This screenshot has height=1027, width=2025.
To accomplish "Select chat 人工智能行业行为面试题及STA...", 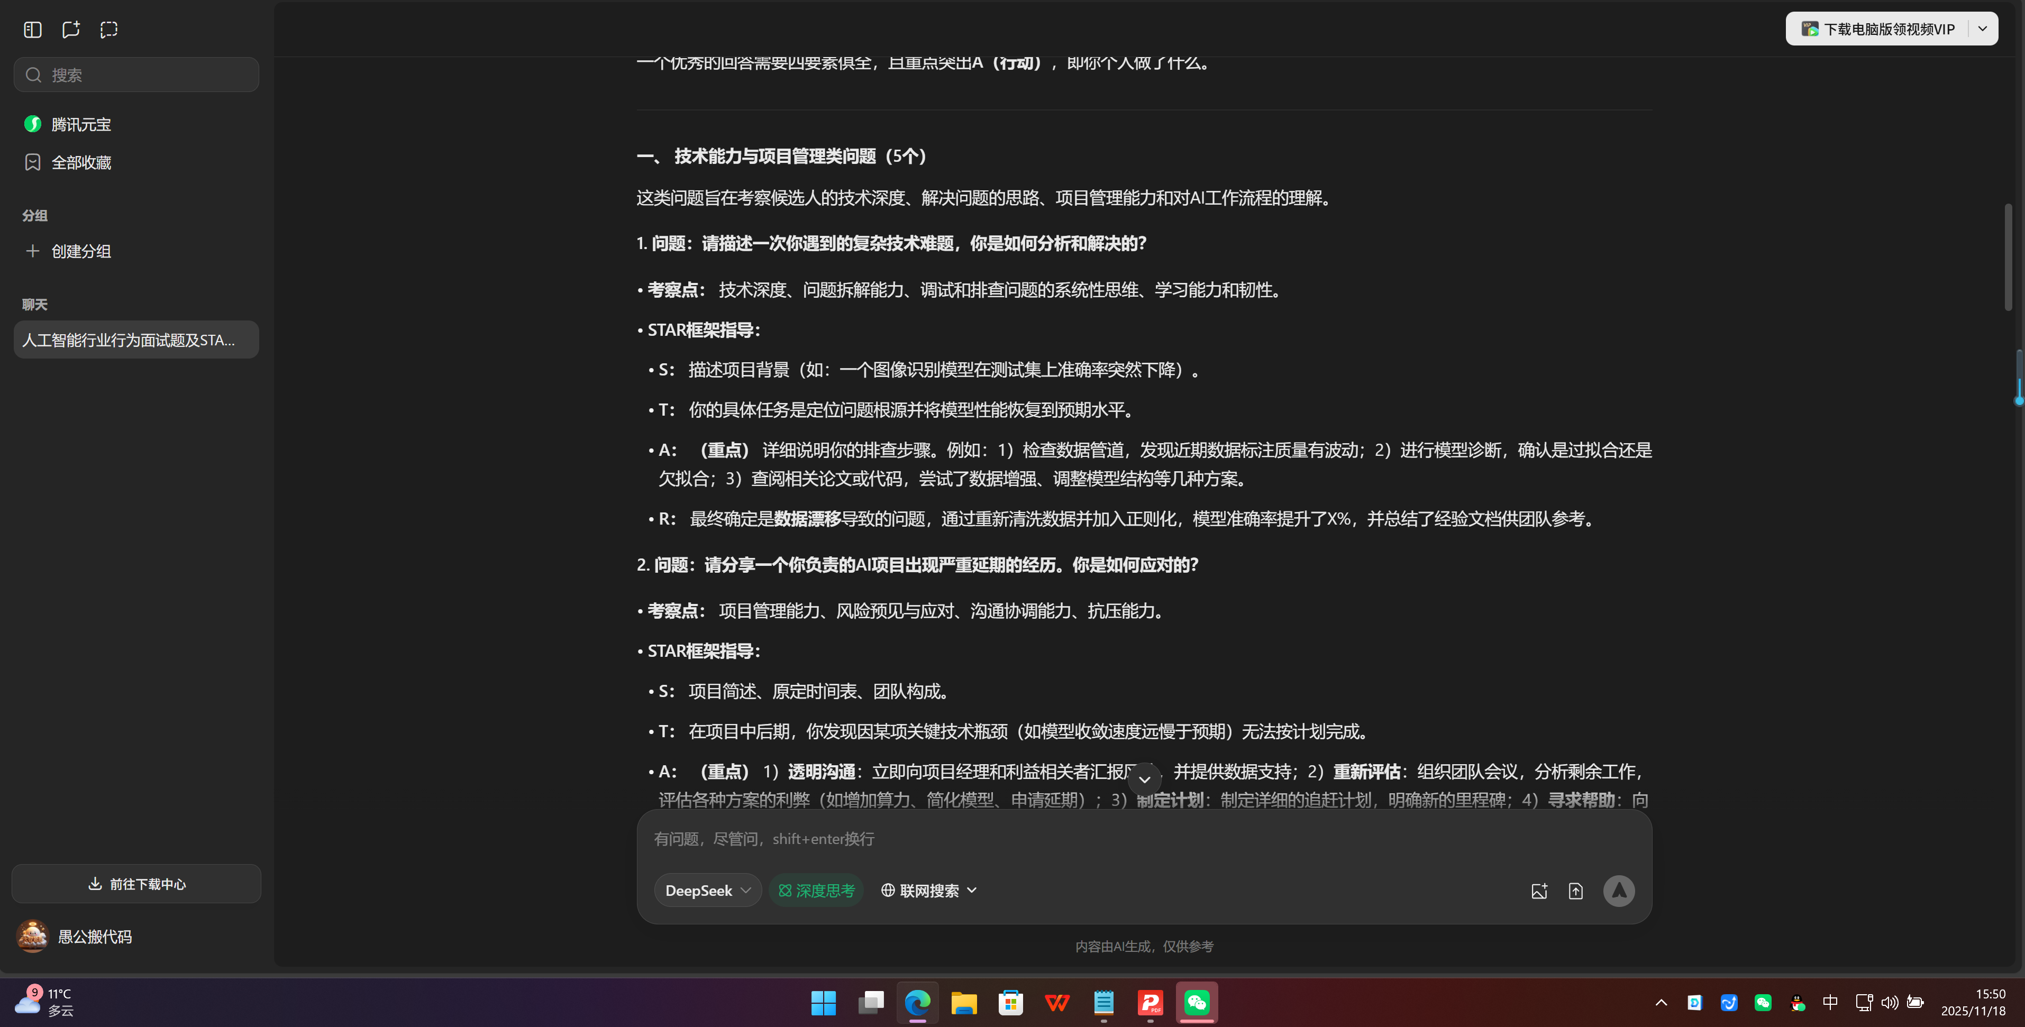I will click(x=135, y=340).
